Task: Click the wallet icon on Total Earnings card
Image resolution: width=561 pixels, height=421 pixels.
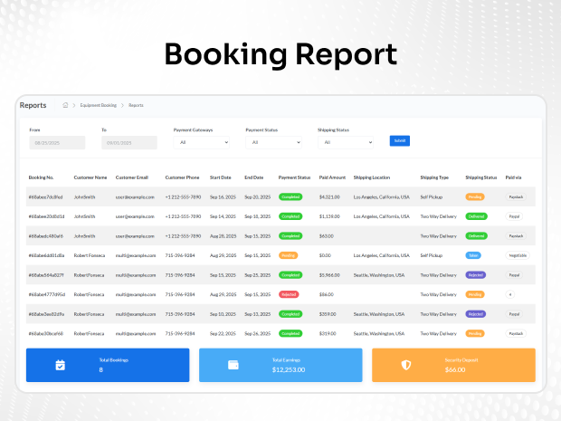Action: [x=233, y=365]
